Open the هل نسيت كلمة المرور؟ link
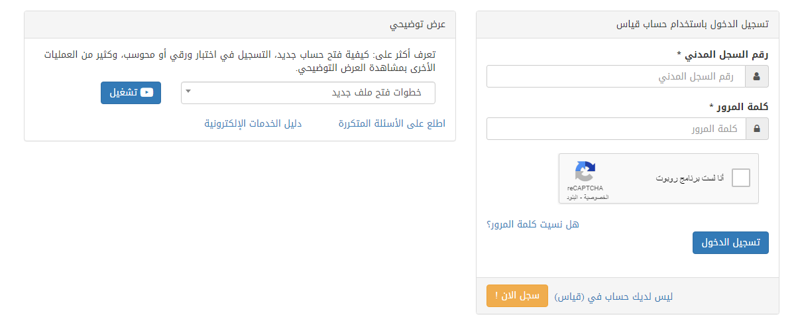The height and width of the screenshot is (321, 798). [x=533, y=224]
